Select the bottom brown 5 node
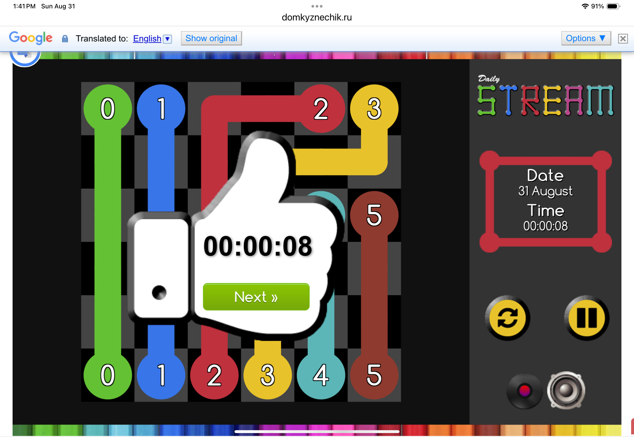The width and height of the screenshot is (634, 437). [x=374, y=375]
